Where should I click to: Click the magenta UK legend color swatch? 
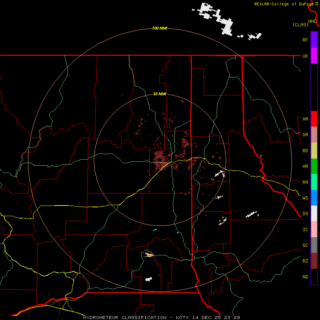pyautogui.click(x=314, y=56)
